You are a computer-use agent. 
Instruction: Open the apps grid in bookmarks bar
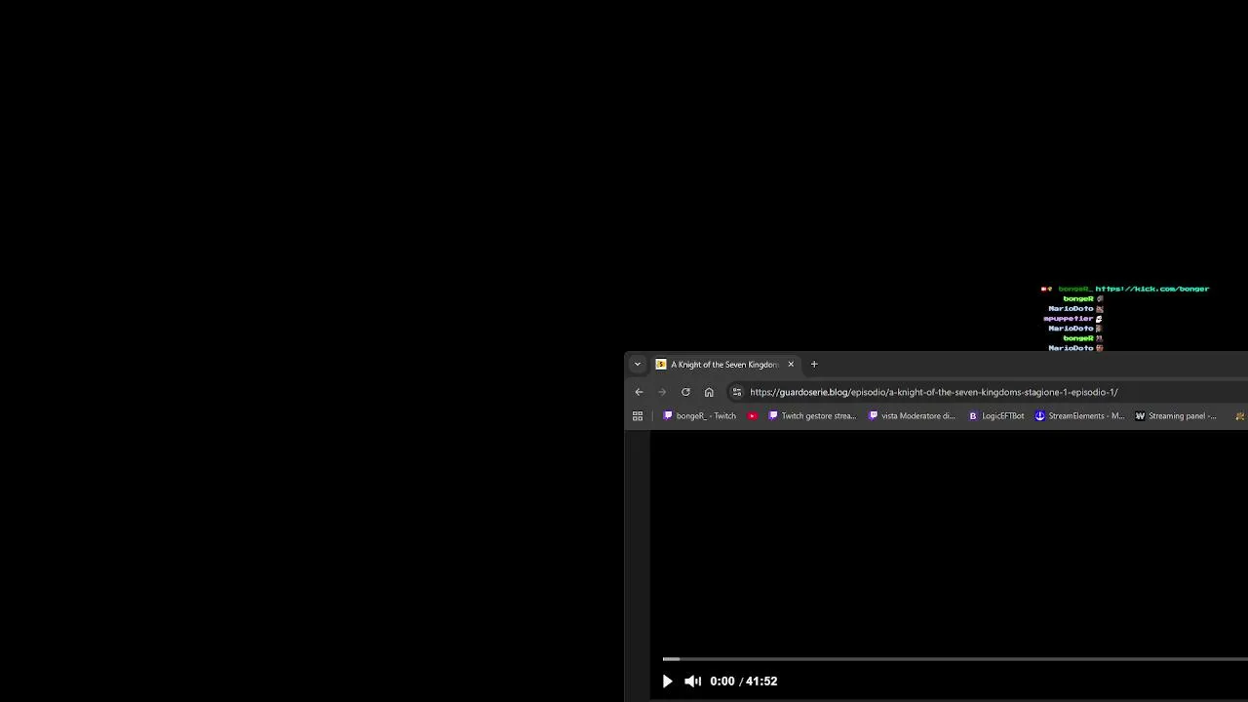(x=638, y=416)
